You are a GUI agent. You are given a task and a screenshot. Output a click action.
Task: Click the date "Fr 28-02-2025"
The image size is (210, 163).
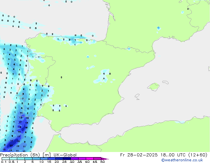139,155
